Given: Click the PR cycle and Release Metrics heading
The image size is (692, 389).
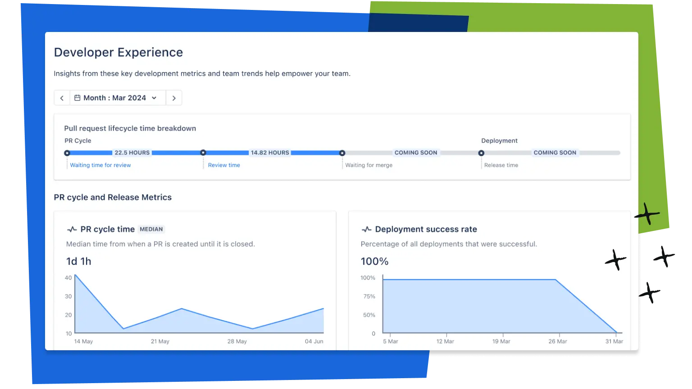Looking at the screenshot, I should pyautogui.click(x=113, y=197).
